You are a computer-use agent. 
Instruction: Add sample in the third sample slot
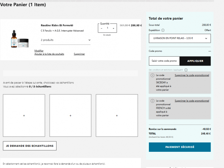117,116
